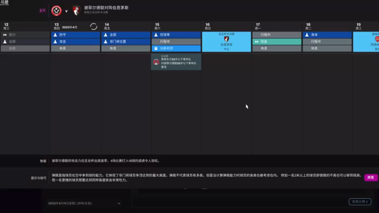Click the cone icon on the 控球率 session

156,35
